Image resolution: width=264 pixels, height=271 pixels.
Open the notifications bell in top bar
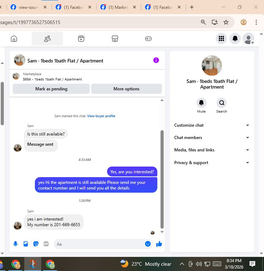point(235,38)
